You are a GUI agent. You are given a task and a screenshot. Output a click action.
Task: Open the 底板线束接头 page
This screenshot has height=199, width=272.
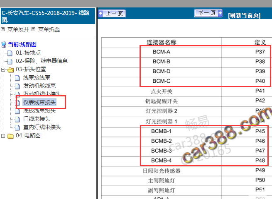tap(39, 111)
